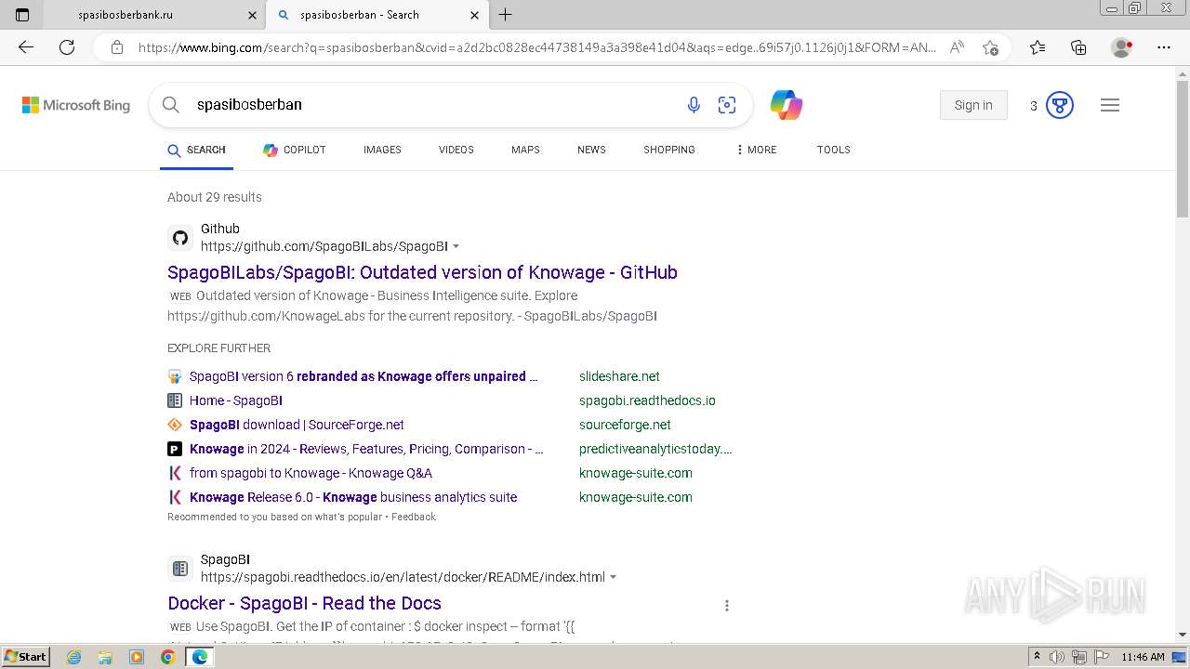Viewport: 1190px width, 669px height.
Task: Go back with the browser back arrow
Action: (x=26, y=47)
